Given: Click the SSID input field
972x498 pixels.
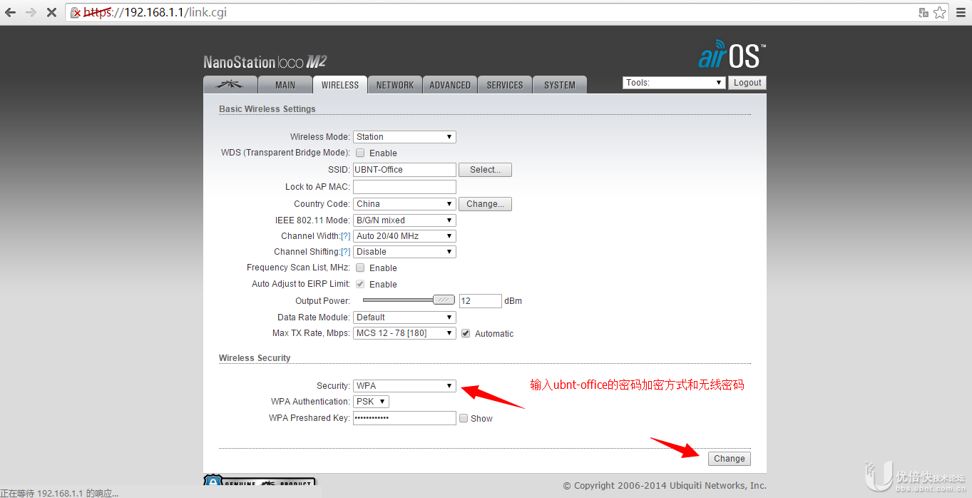Looking at the screenshot, I should [x=404, y=170].
